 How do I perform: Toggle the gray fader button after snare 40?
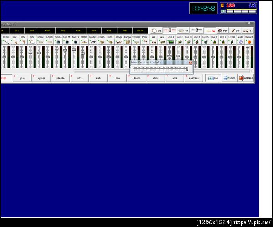point(197,31)
